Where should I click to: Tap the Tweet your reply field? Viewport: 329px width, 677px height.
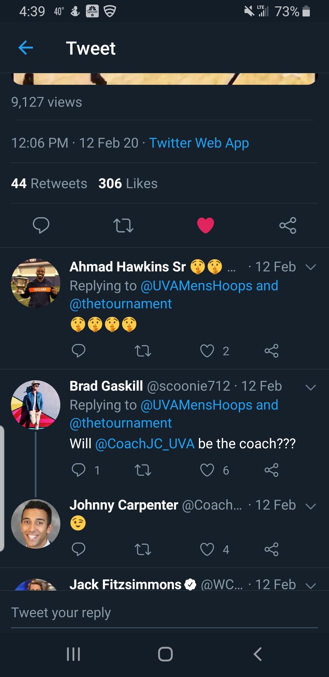click(164, 613)
